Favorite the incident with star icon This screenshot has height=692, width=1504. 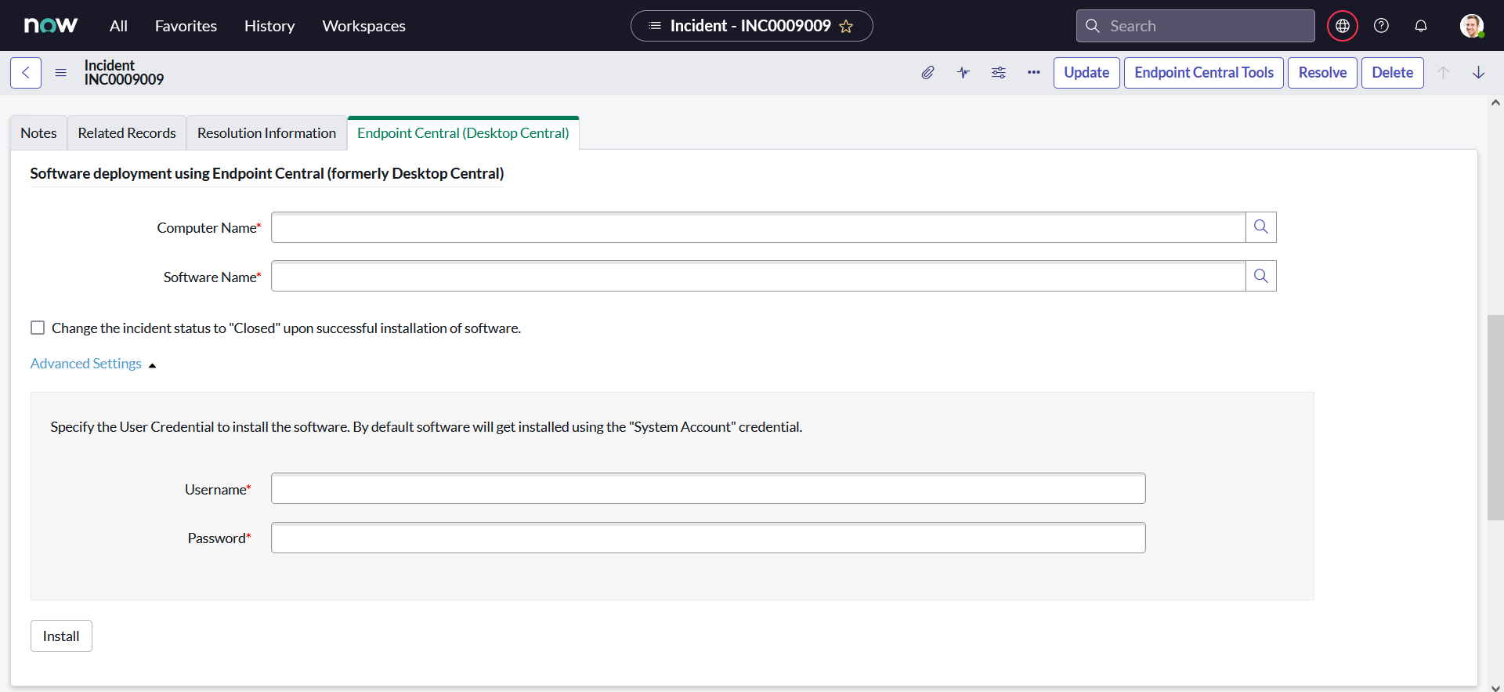point(846,27)
